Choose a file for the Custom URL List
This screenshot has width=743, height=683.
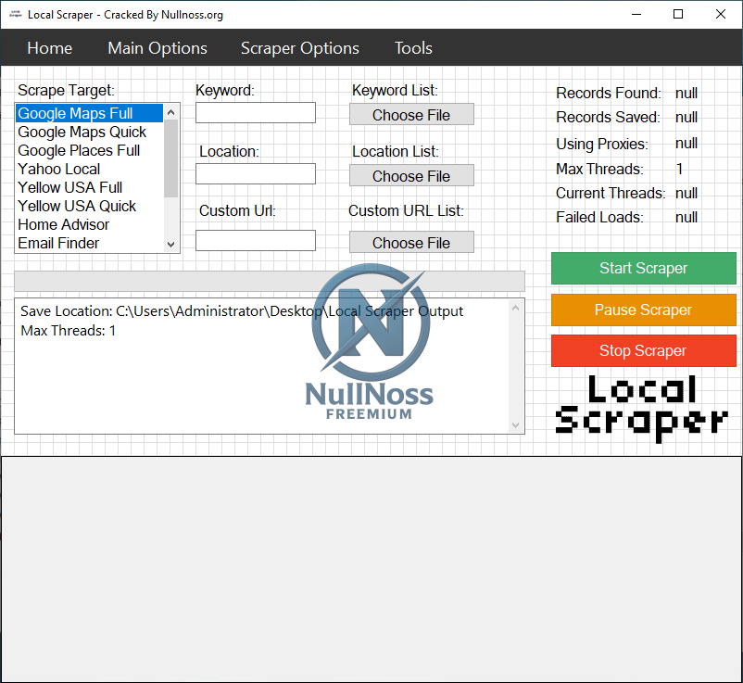410,242
